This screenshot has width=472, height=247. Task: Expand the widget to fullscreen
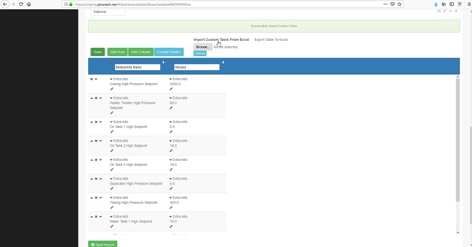pos(439,11)
